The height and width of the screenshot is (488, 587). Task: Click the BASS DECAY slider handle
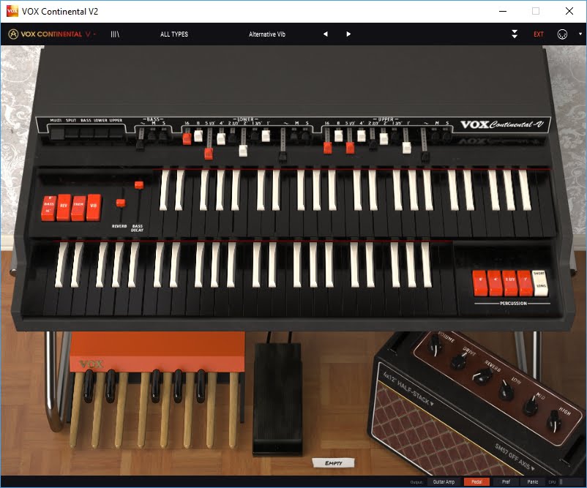139,184
